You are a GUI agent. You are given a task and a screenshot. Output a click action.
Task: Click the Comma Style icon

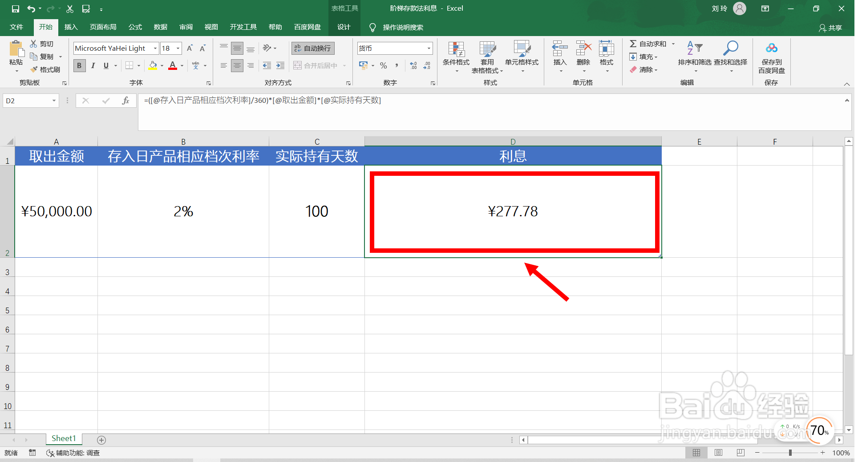(397, 65)
